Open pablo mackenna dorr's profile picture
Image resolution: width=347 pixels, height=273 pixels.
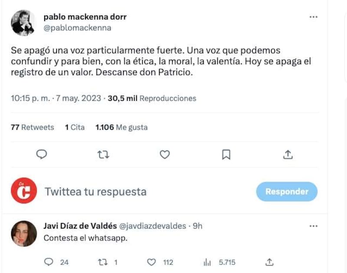23,23
